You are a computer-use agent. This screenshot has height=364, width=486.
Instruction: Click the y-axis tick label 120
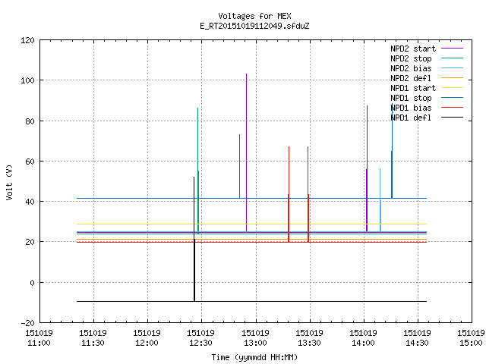tap(27, 40)
